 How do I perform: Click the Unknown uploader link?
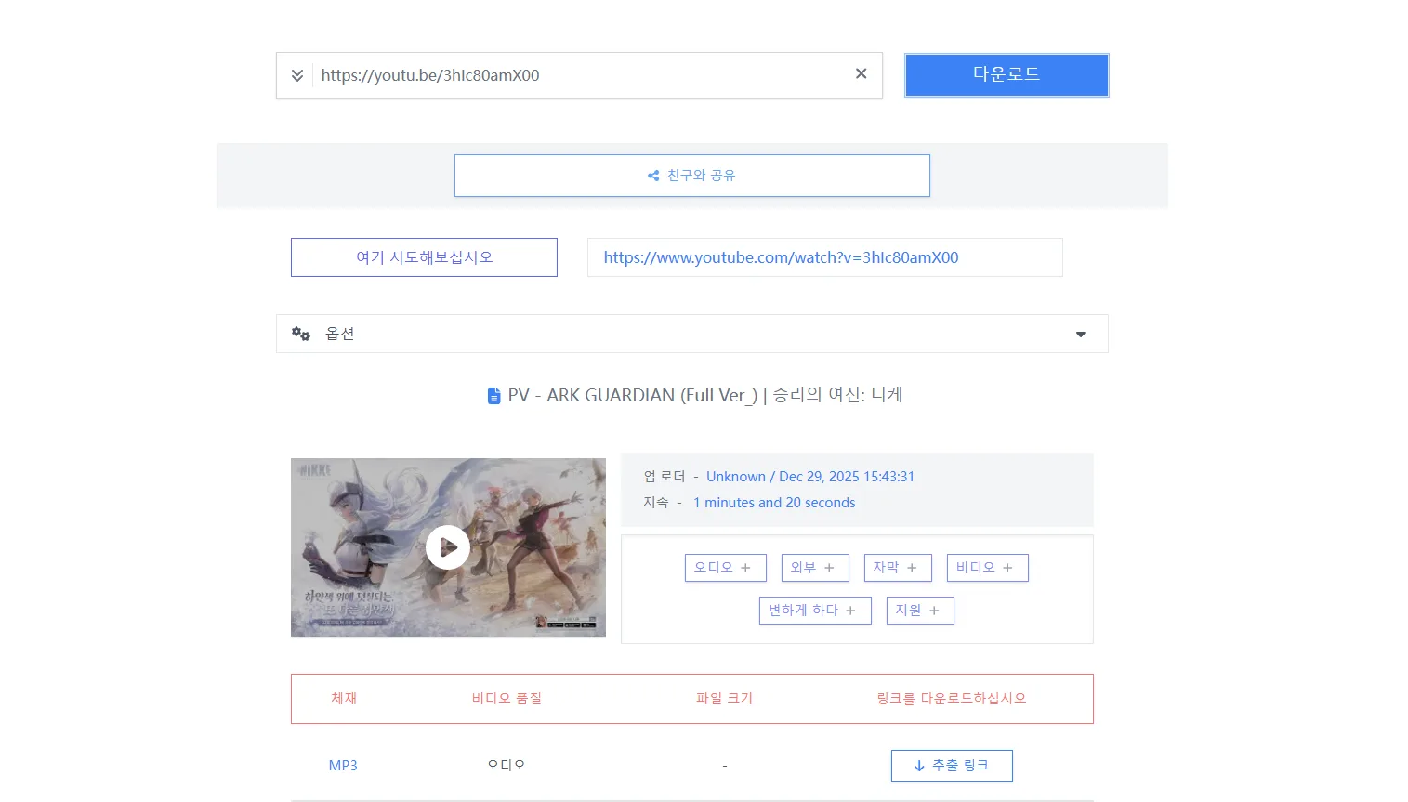[x=735, y=476]
